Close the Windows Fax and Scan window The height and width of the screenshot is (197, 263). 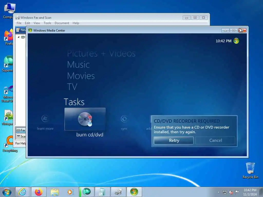tap(203, 18)
